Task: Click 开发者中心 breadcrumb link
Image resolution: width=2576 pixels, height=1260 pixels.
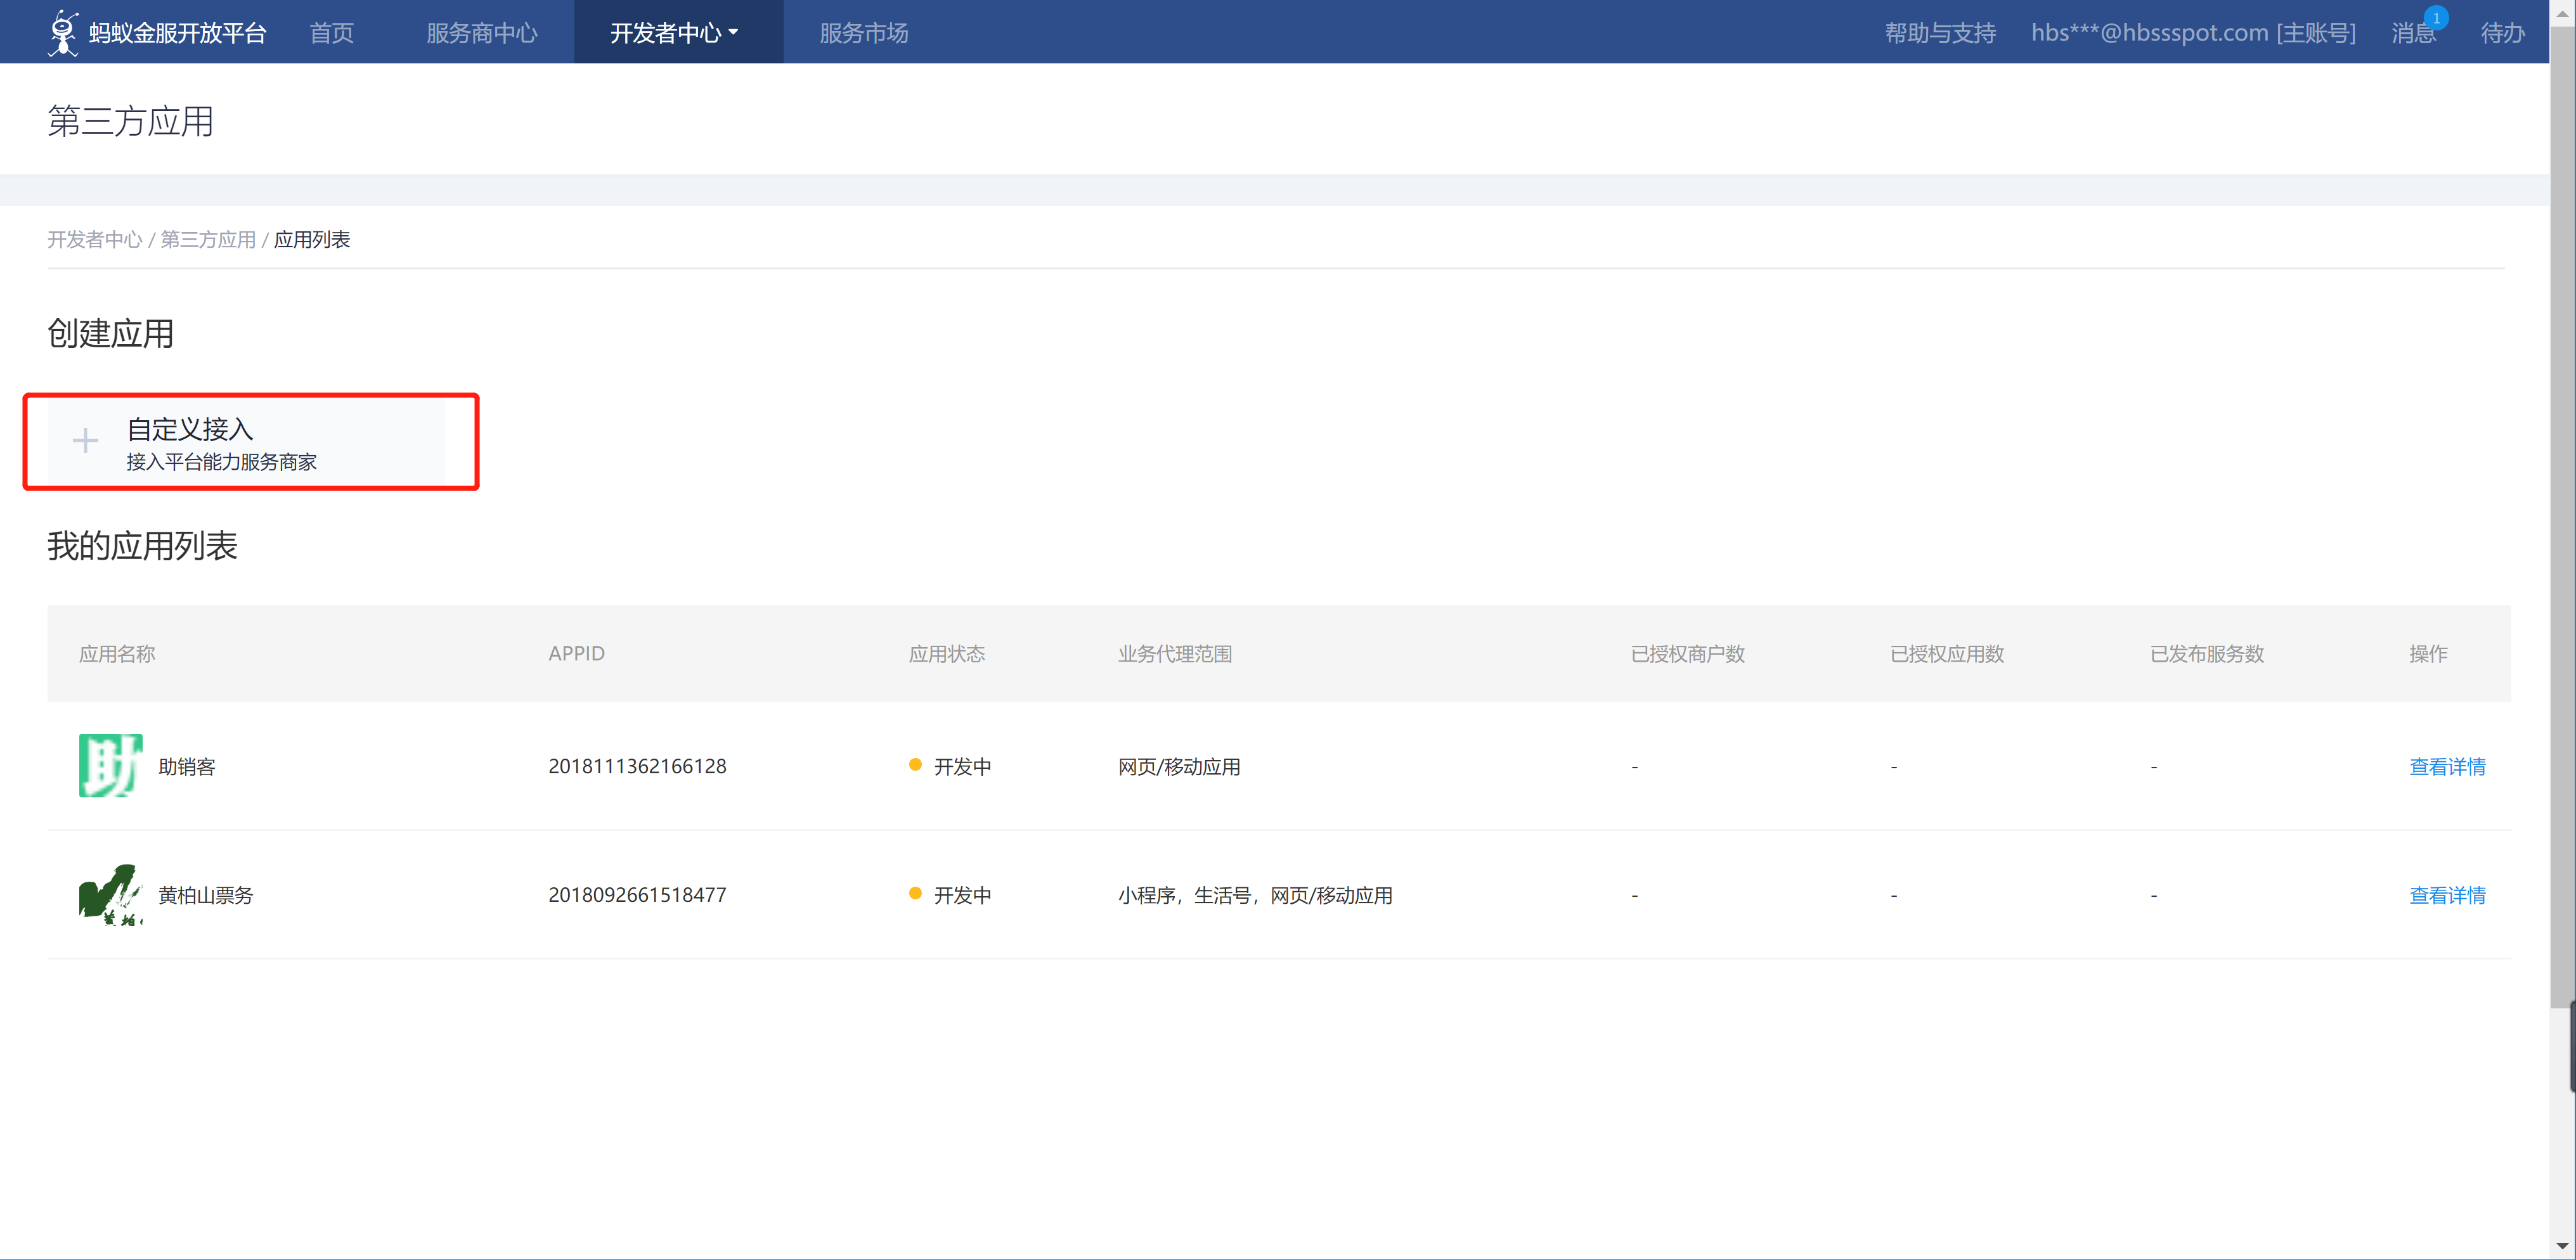Action: [x=95, y=239]
